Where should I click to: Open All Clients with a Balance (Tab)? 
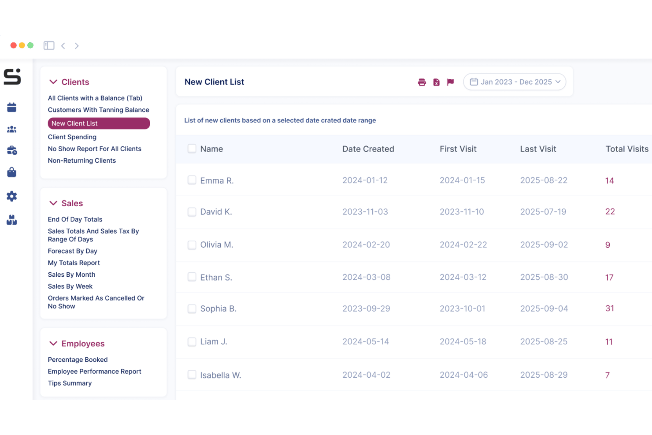pos(95,98)
